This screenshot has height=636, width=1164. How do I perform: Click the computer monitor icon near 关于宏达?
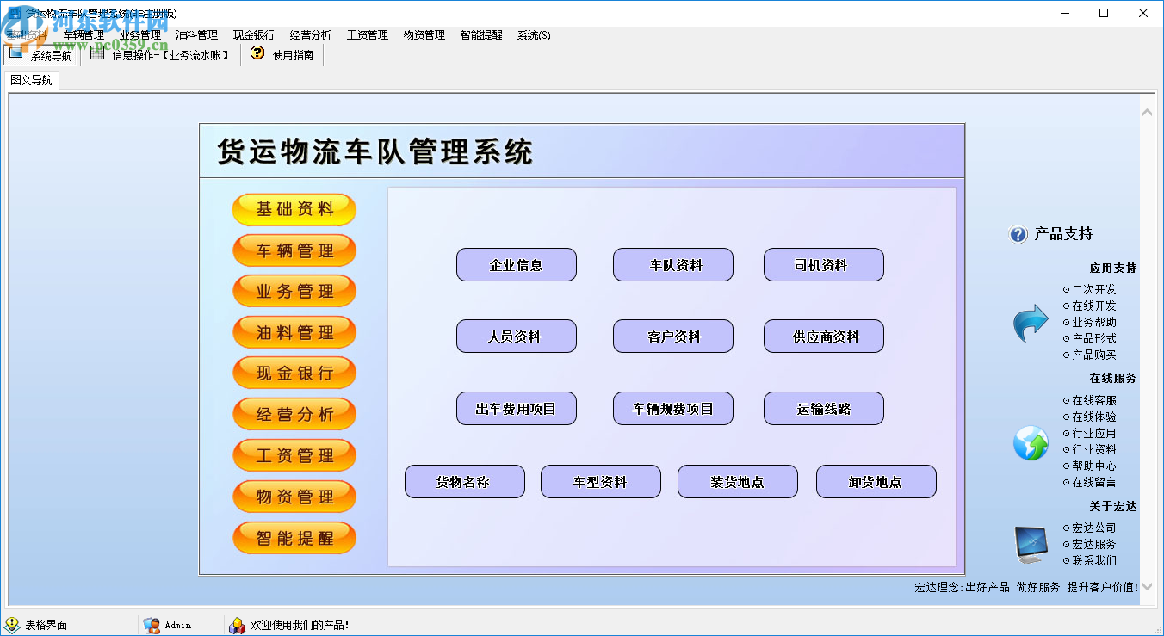(1030, 542)
